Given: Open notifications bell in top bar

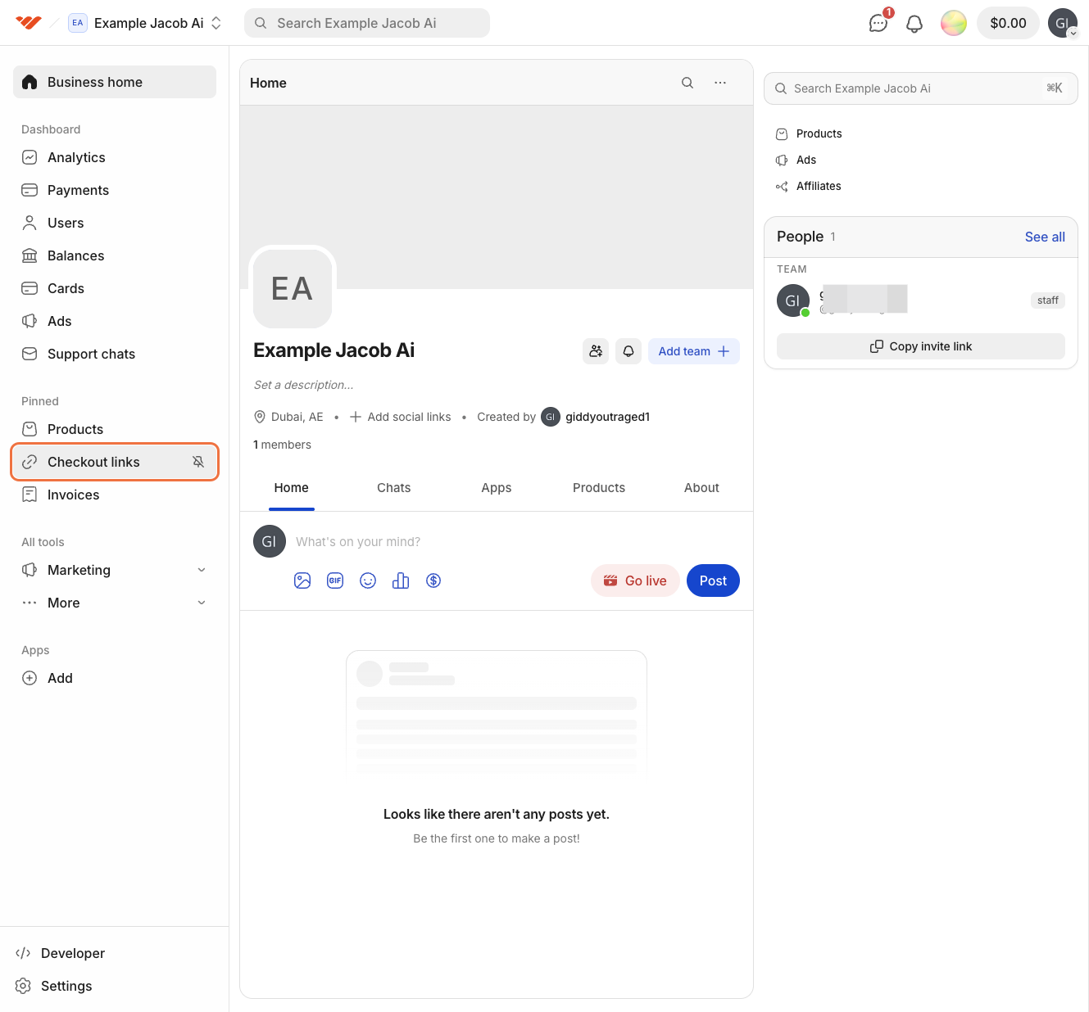Looking at the screenshot, I should click(x=914, y=24).
